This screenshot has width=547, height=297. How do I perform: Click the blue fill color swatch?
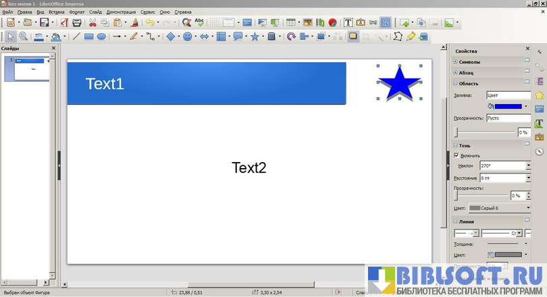point(508,106)
